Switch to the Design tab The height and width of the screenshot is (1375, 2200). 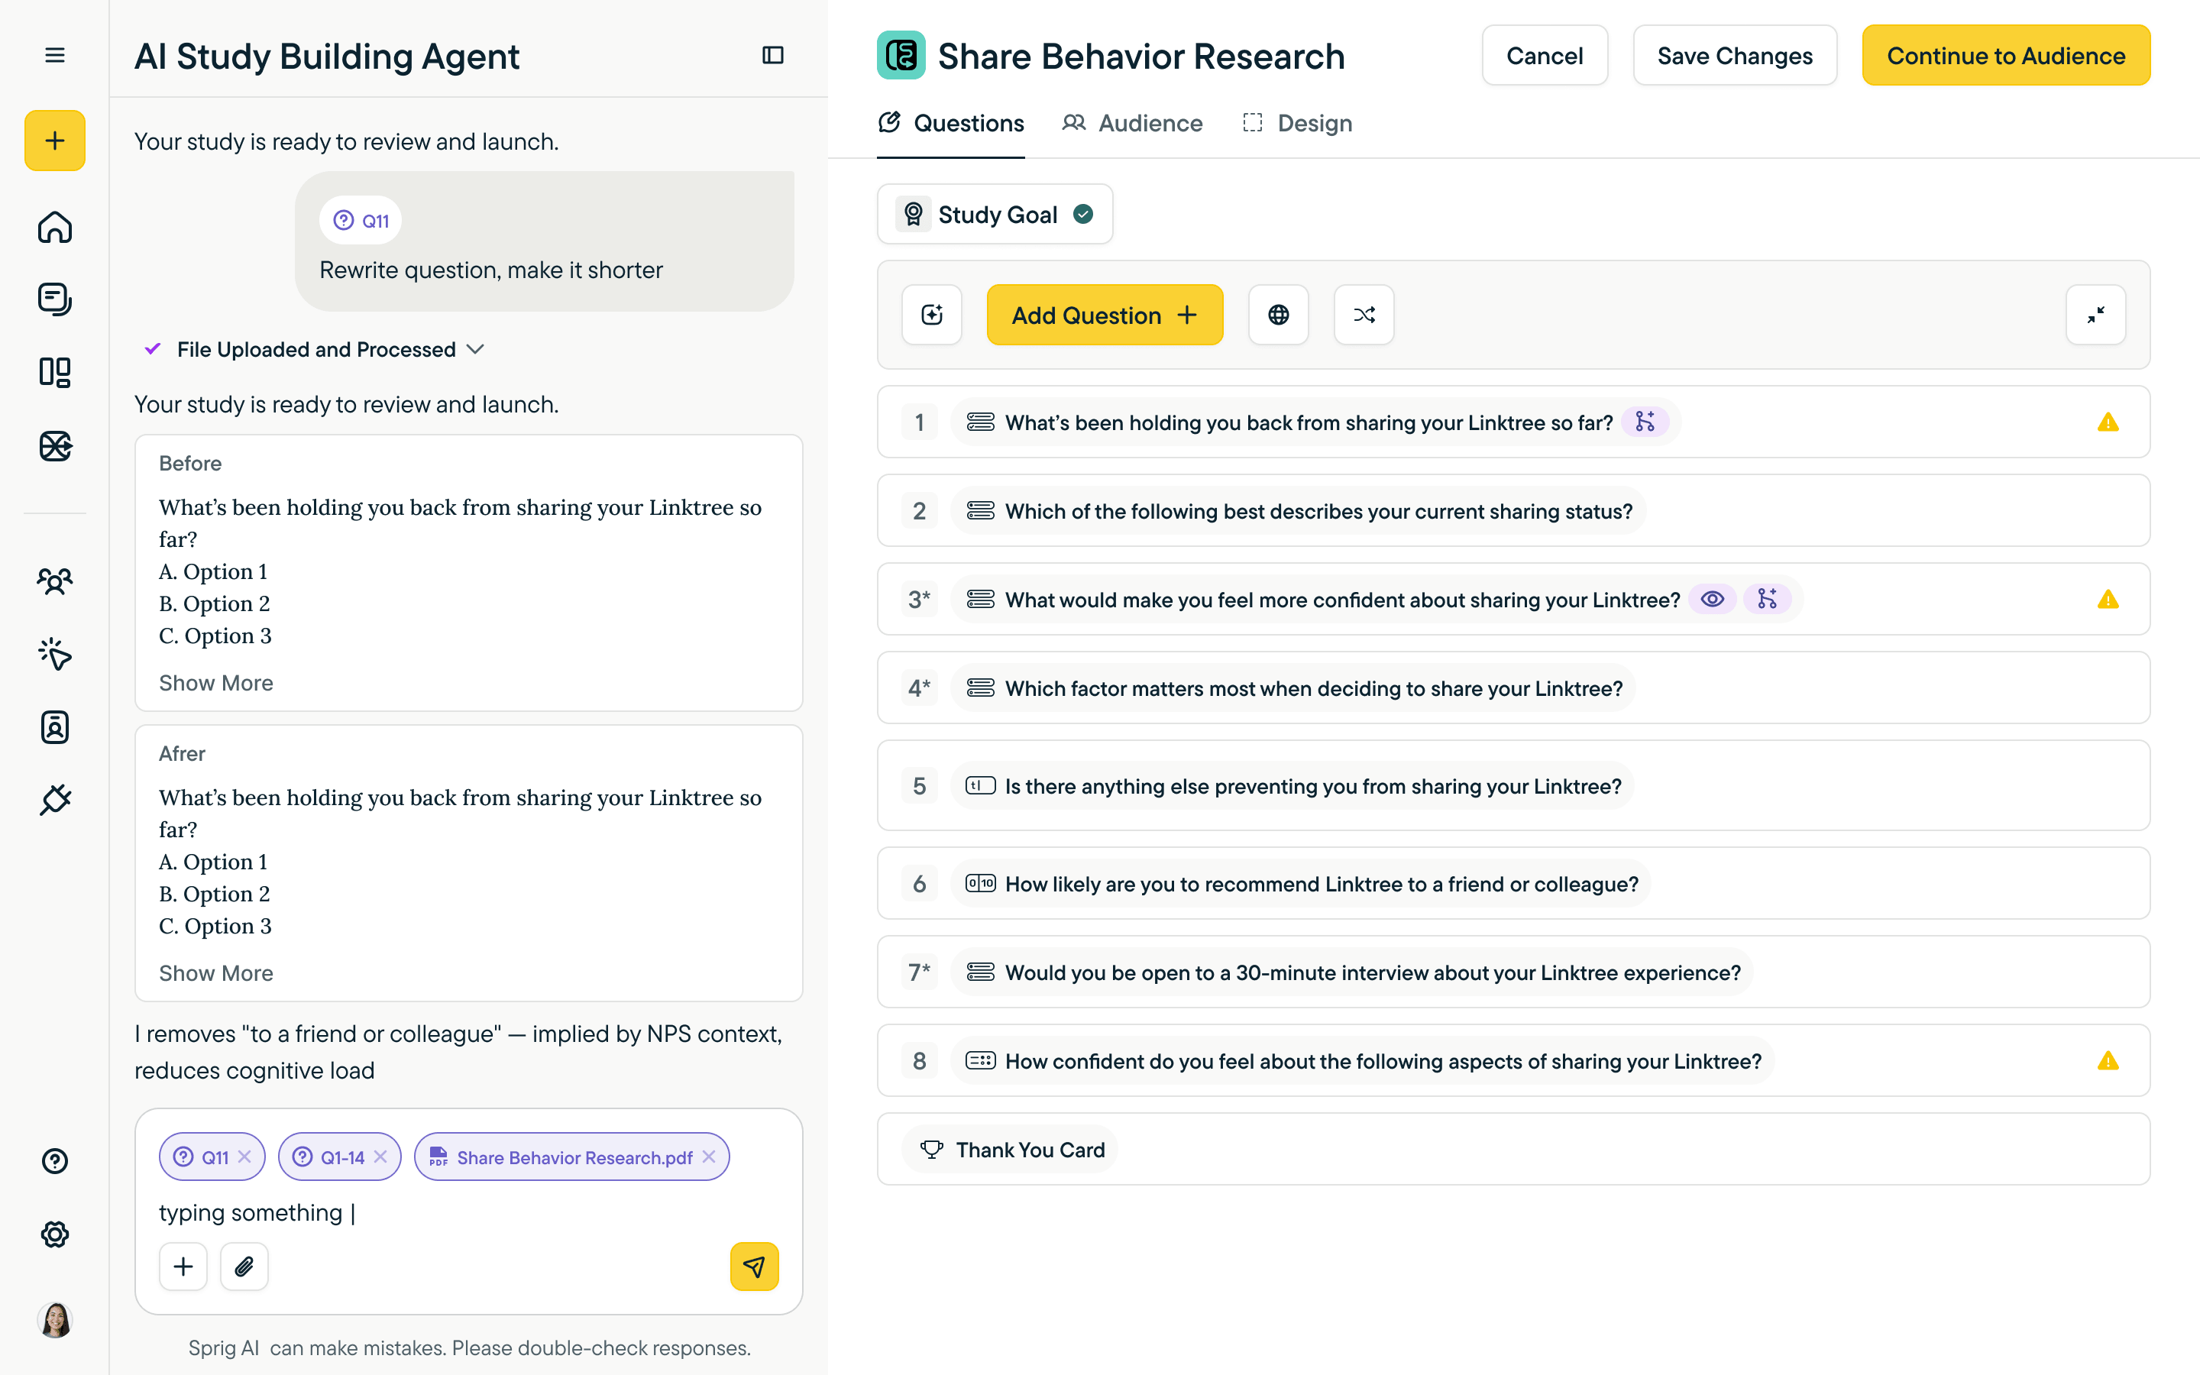click(1297, 123)
